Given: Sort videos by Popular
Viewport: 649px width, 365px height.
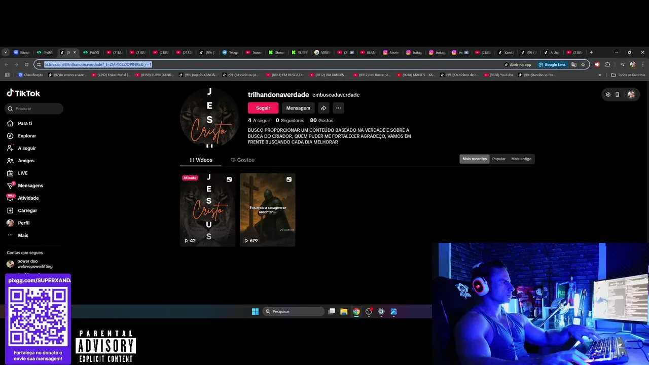Looking at the screenshot, I should (499, 159).
